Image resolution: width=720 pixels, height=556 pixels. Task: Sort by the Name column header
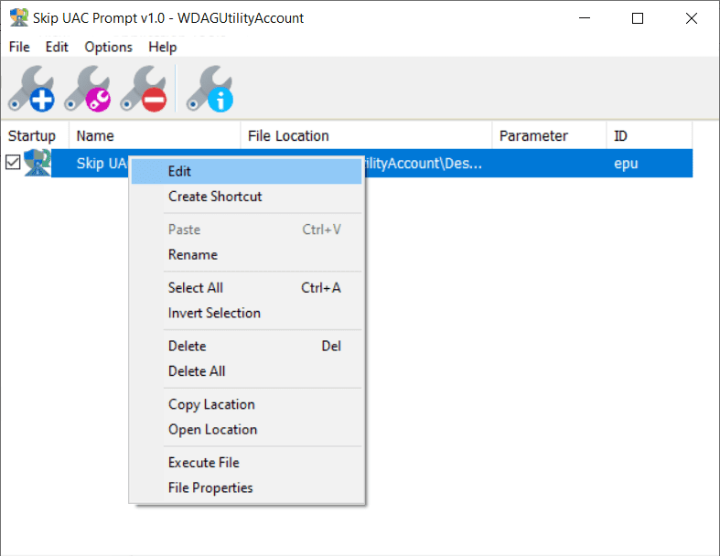point(155,135)
